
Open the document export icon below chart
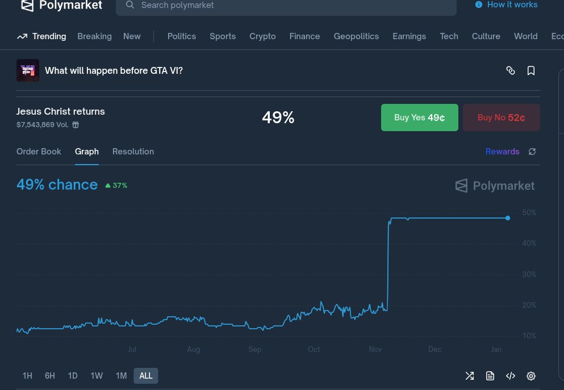(490, 376)
